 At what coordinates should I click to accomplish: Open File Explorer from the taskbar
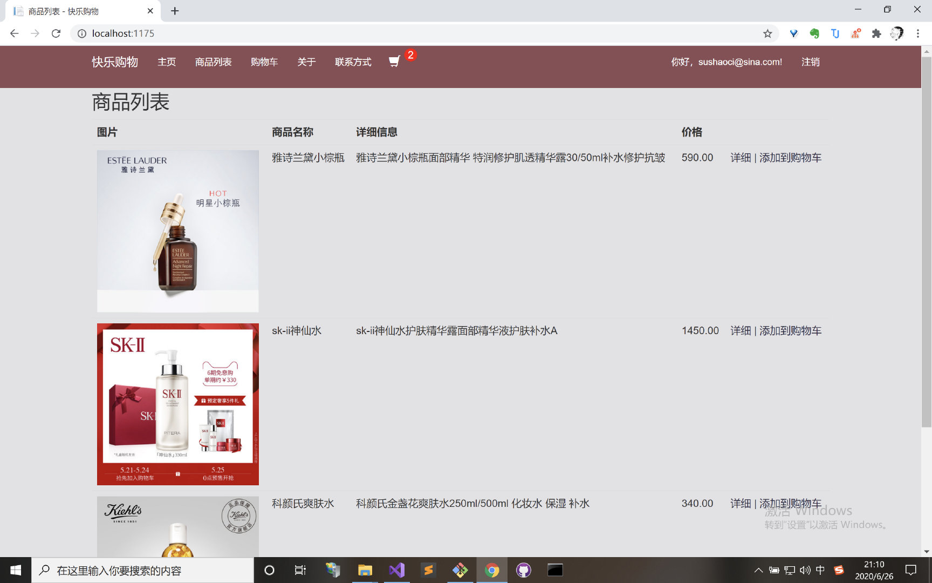[x=365, y=570]
